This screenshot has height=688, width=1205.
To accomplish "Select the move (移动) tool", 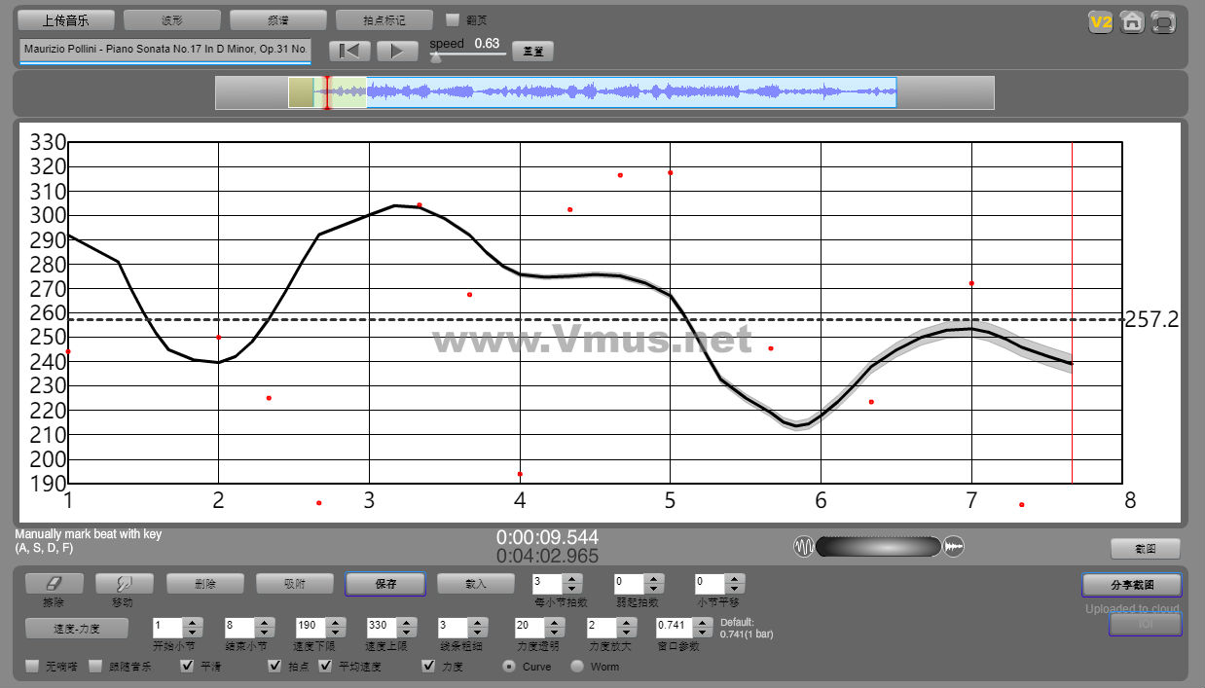I will pos(122,583).
